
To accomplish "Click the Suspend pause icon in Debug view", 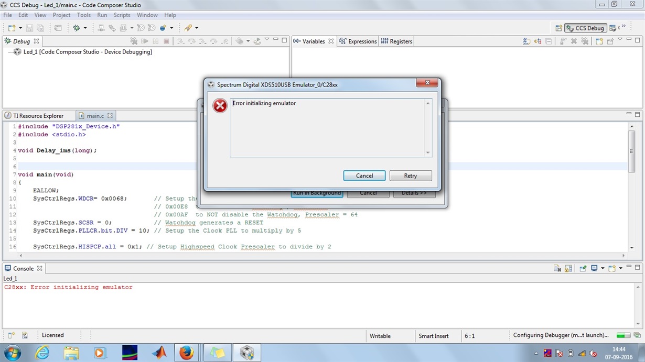I will [156, 41].
